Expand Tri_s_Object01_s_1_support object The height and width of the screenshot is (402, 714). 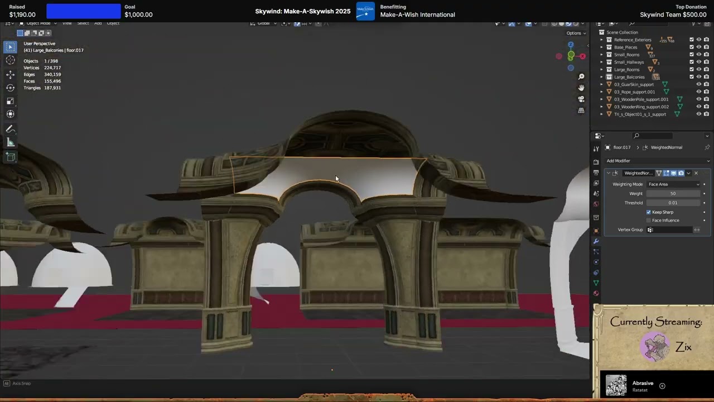coord(602,114)
